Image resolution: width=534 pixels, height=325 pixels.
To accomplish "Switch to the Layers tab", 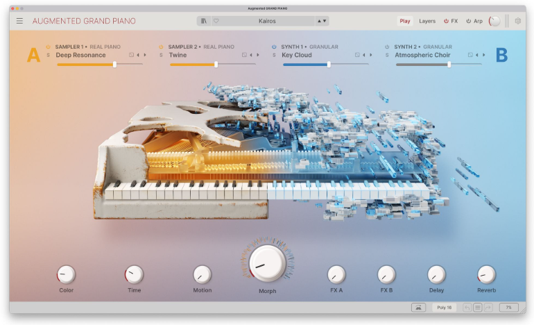I will (427, 21).
